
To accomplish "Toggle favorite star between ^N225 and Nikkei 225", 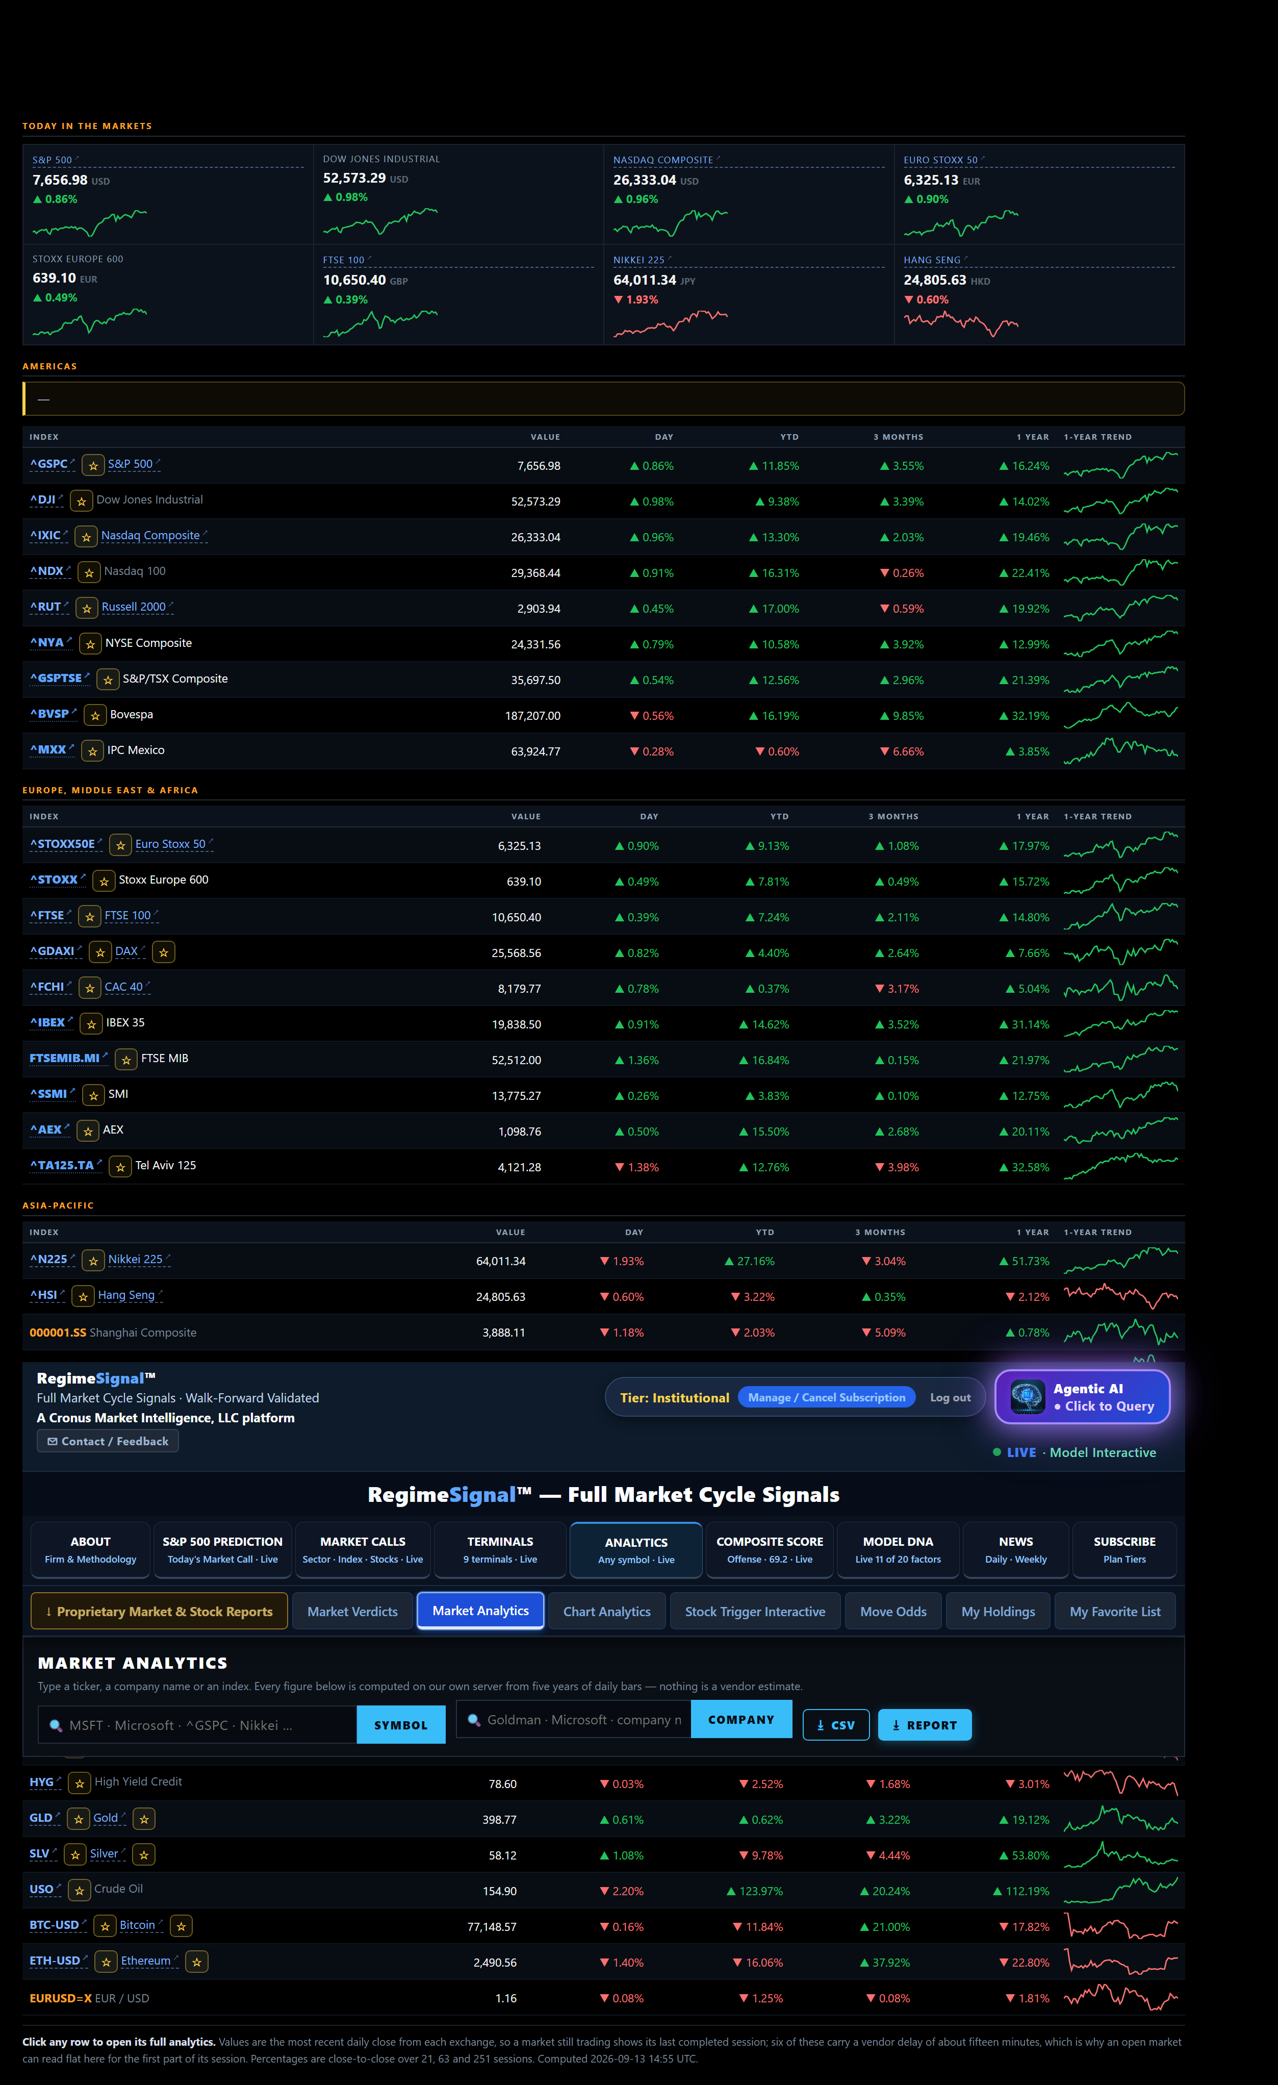I will point(94,1261).
